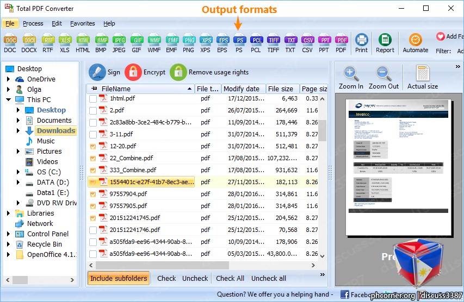Expand the Olga folder node
Screen dimensions: 464x302
pyautogui.click(x=9, y=90)
